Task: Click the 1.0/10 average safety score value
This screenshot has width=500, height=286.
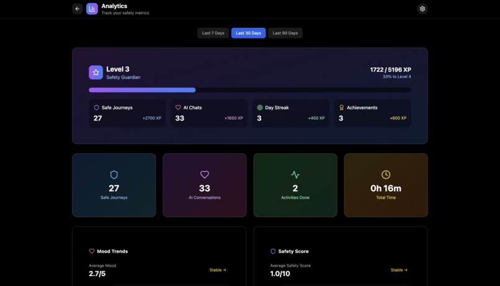Action: 280,274
